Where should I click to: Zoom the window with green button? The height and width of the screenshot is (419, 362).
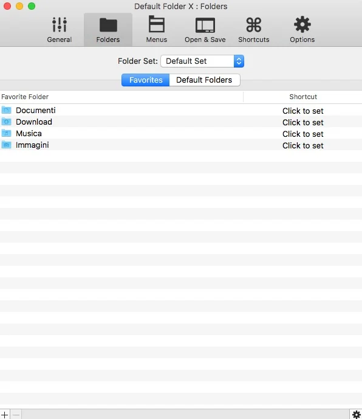point(32,6)
